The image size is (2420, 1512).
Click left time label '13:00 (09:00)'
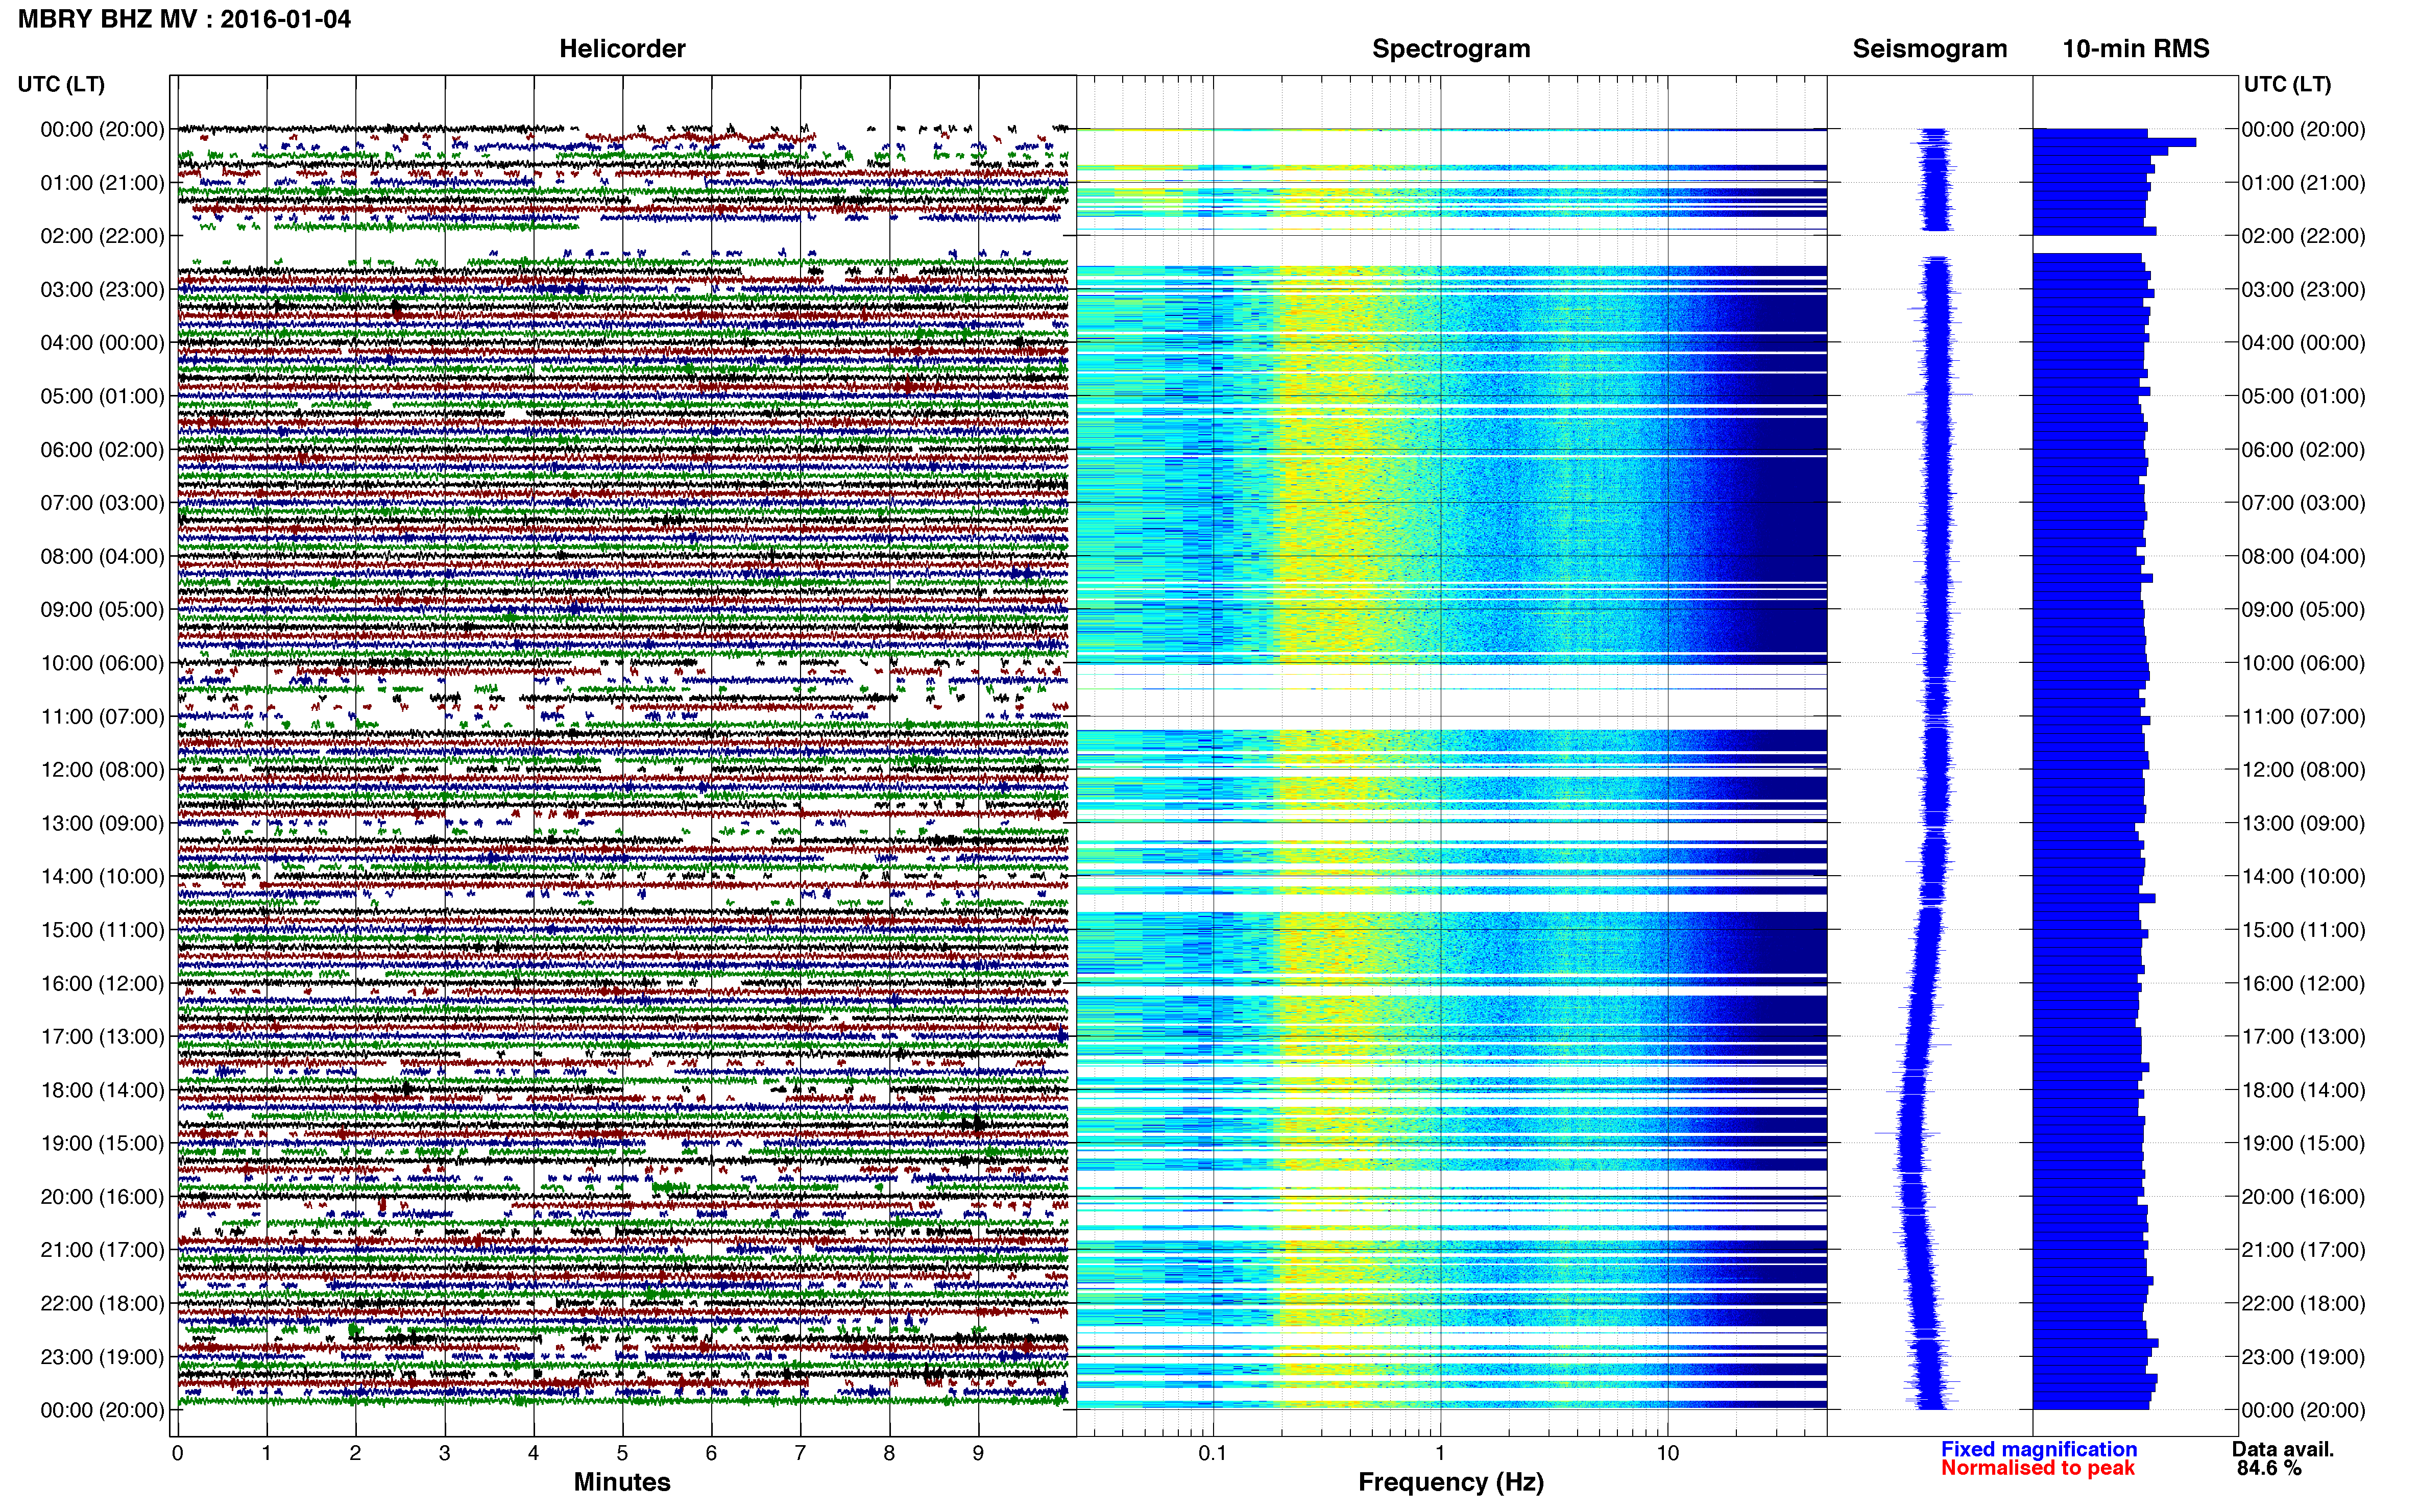pyautogui.click(x=102, y=823)
